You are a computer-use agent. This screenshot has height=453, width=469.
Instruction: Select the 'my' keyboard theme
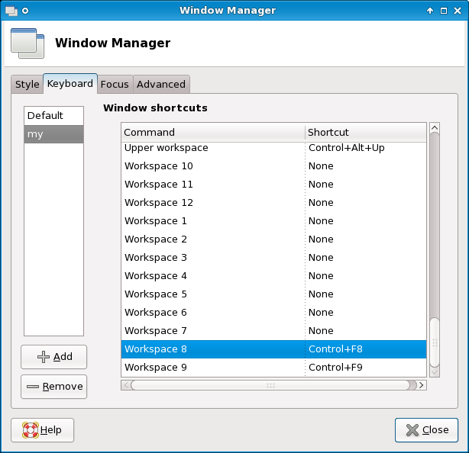tap(53, 134)
